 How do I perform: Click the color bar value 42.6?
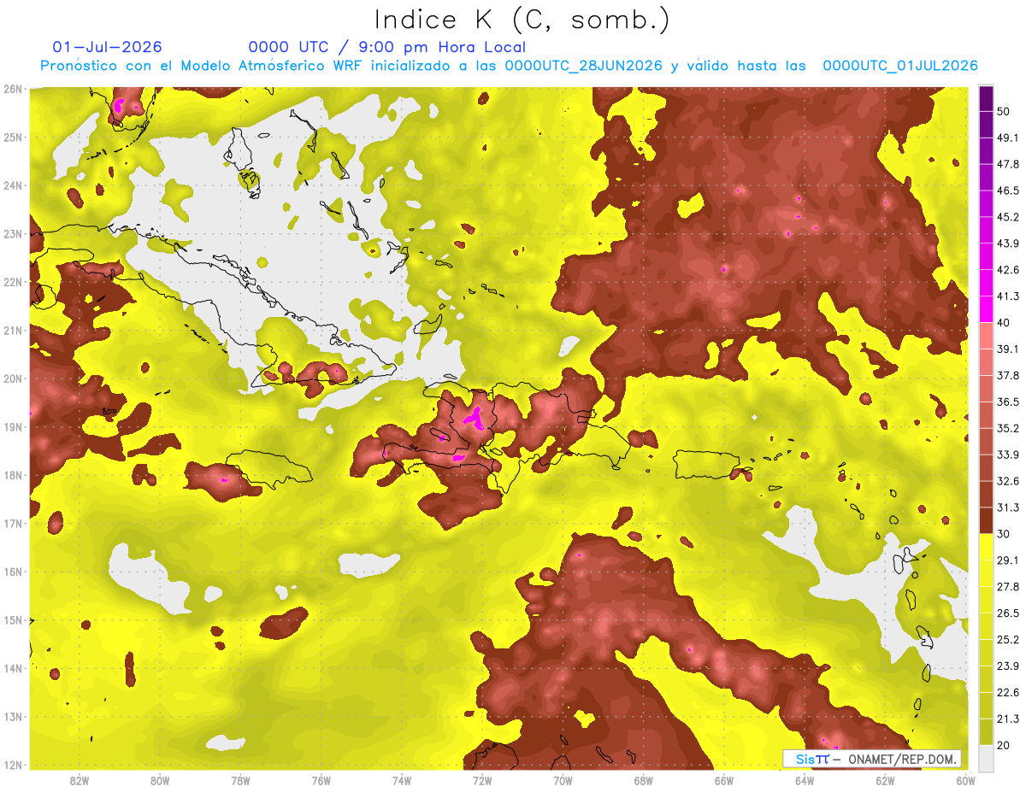[x=1007, y=270]
